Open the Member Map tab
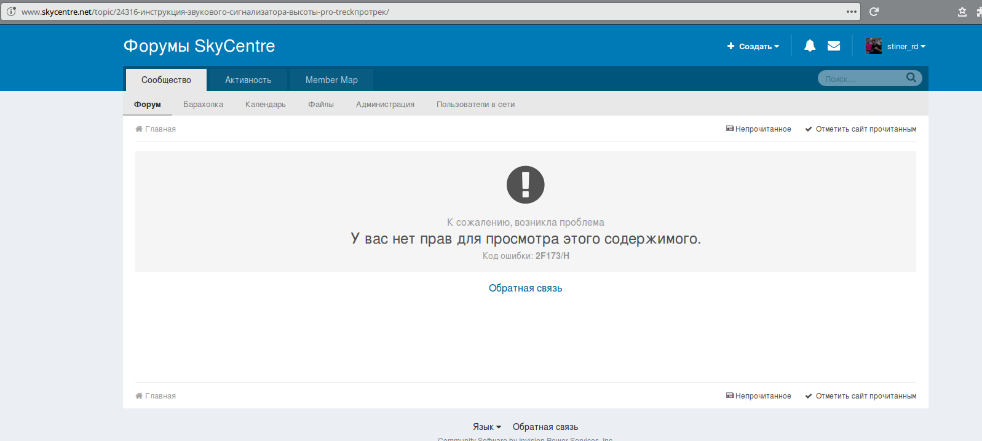 [x=331, y=80]
